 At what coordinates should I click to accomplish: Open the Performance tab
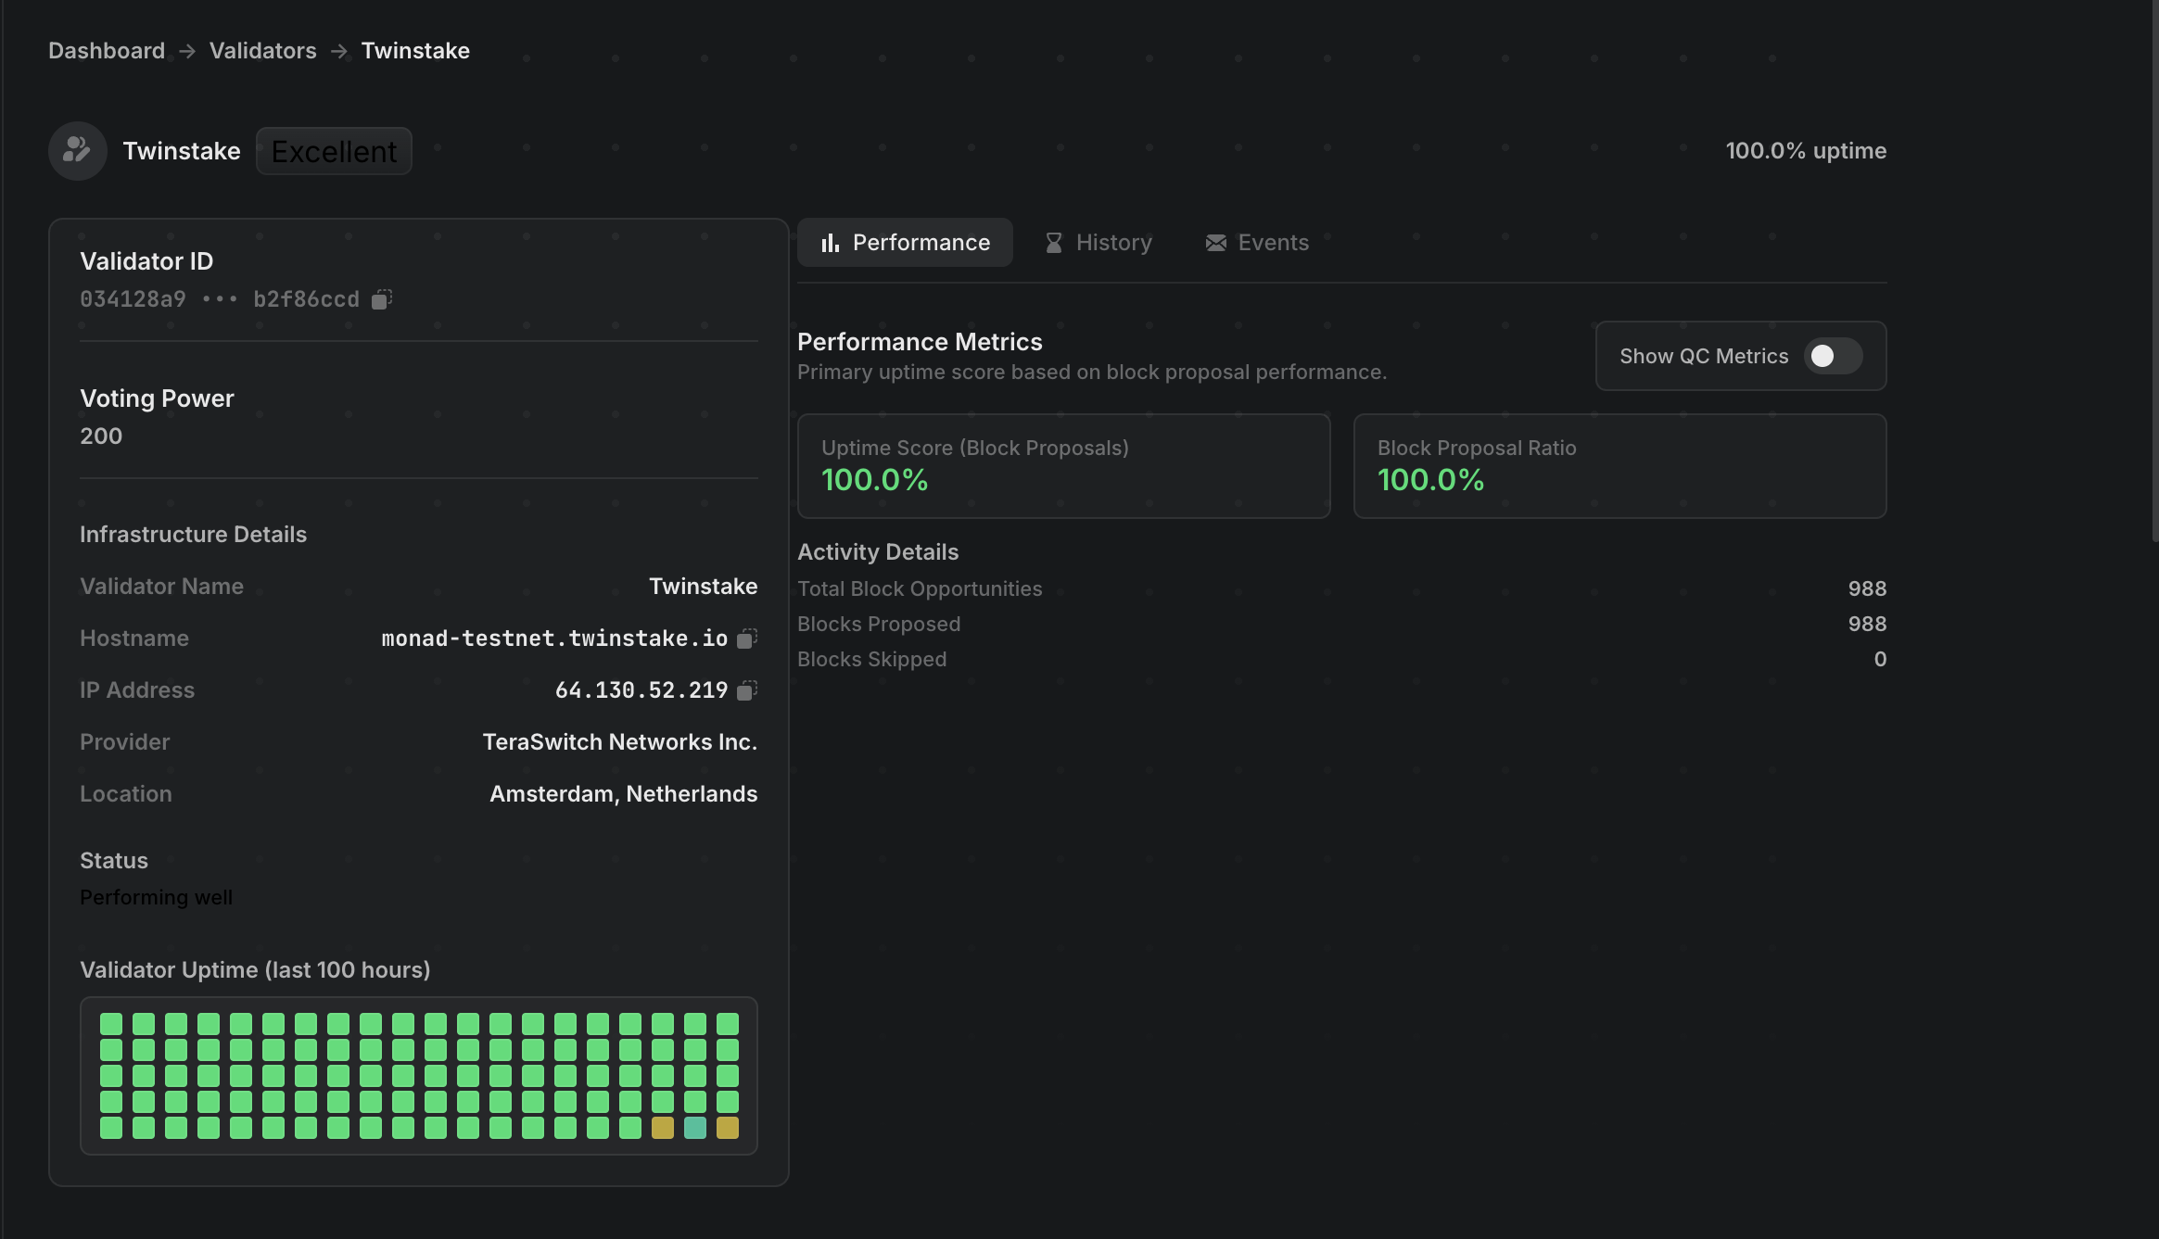(x=905, y=243)
